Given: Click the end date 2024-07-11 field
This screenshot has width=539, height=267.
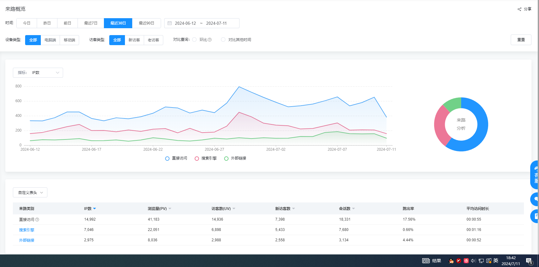Looking at the screenshot, I should click(x=216, y=24).
